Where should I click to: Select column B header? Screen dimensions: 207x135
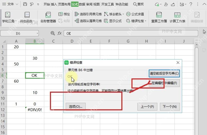pyautogui.click(x=35, y=41)
